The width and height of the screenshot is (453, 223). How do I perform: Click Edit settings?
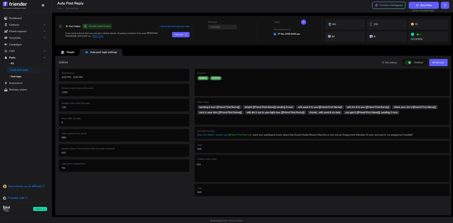(x=389, y=62)
